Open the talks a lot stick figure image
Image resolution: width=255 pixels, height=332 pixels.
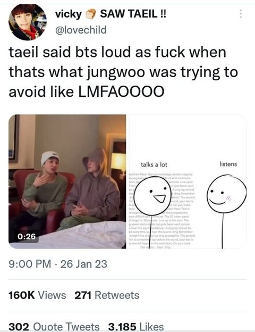[x=186, y=181]
